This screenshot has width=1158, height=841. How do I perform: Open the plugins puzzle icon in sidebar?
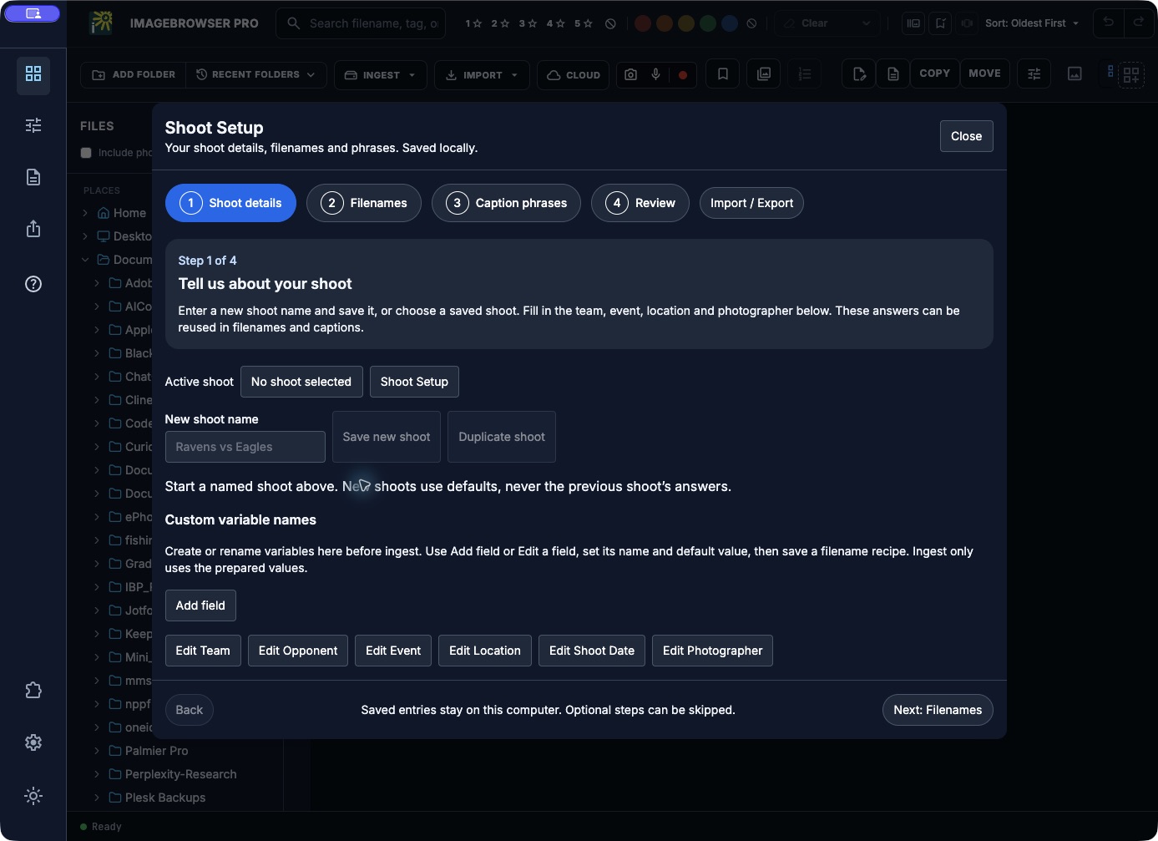[x=33, y=691]
